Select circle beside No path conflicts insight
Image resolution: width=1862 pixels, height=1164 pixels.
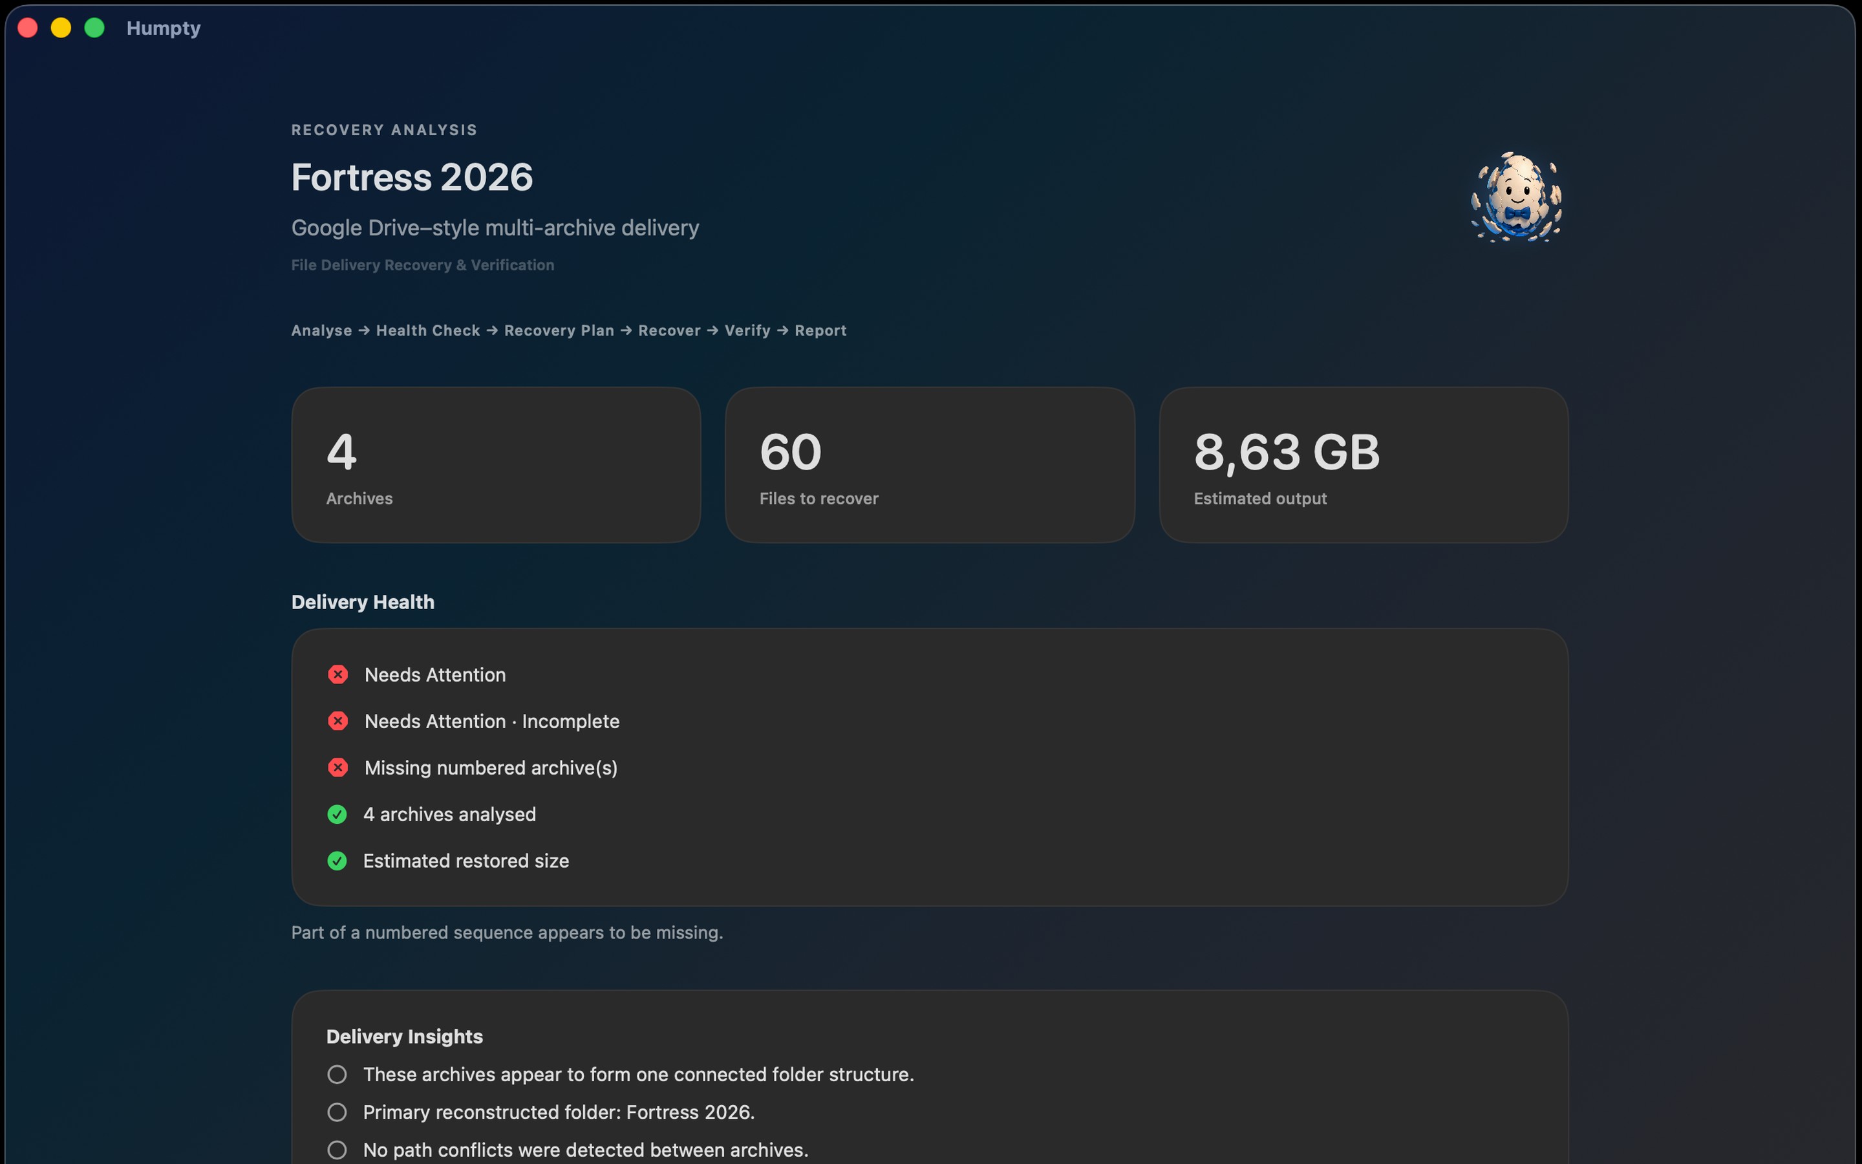(337, 1149)
